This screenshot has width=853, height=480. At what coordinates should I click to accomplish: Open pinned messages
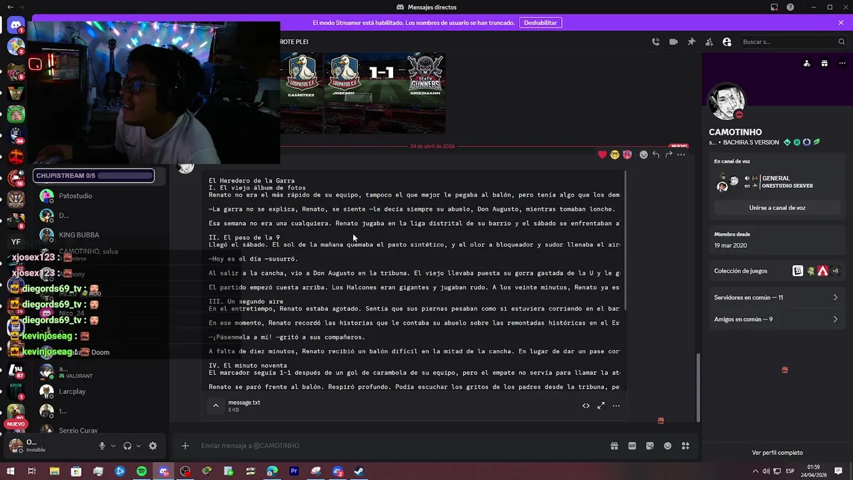click(691, 41)
